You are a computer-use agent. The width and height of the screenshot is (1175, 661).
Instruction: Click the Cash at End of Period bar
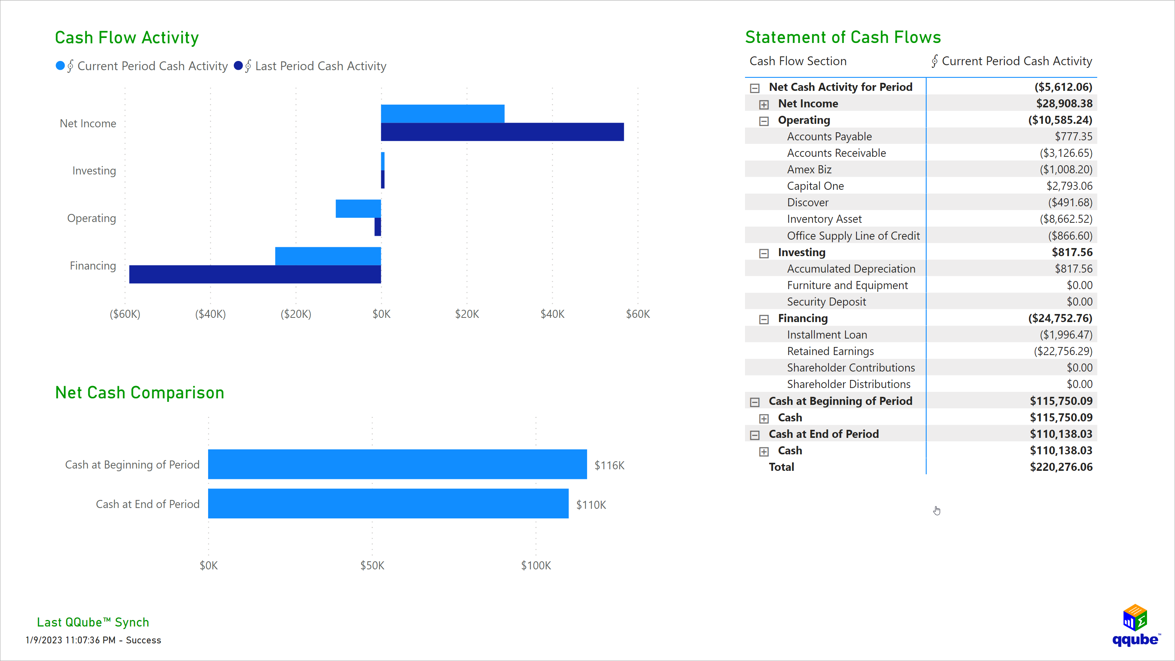[388, 504]
